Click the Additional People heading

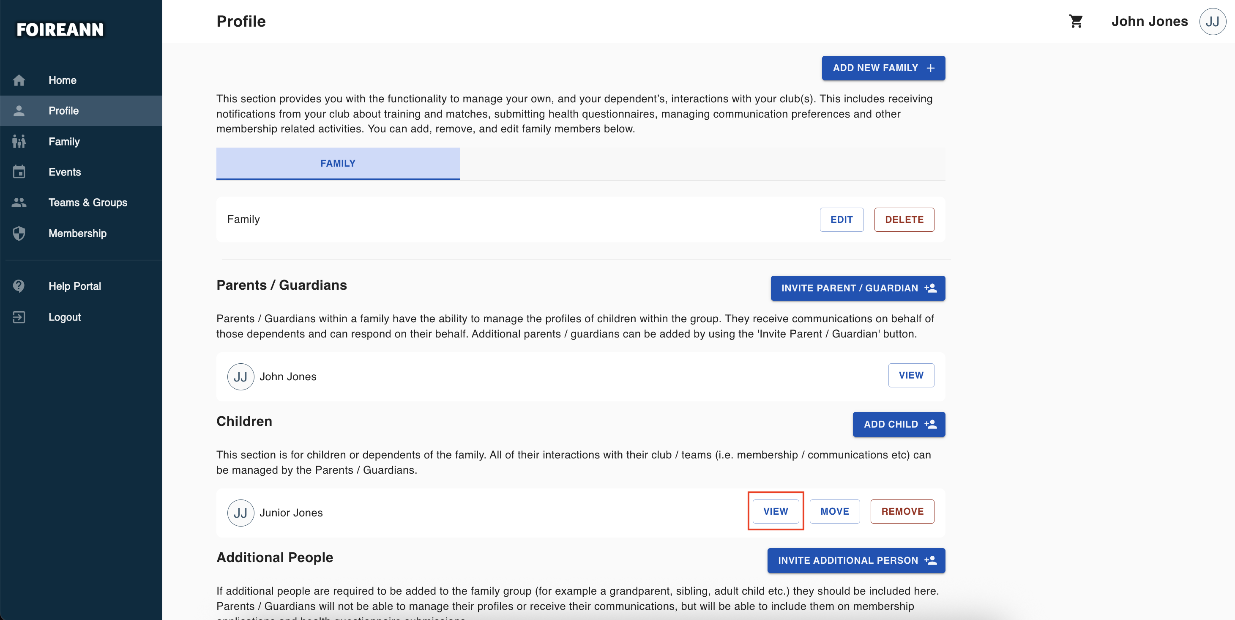point(275,557)
